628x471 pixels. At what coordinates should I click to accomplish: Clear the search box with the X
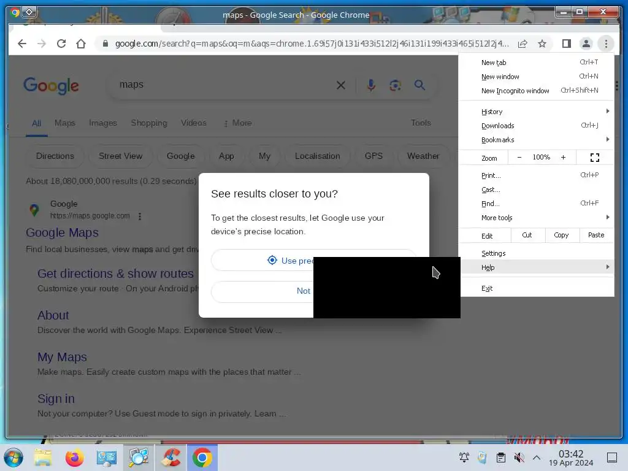point(341,85)
